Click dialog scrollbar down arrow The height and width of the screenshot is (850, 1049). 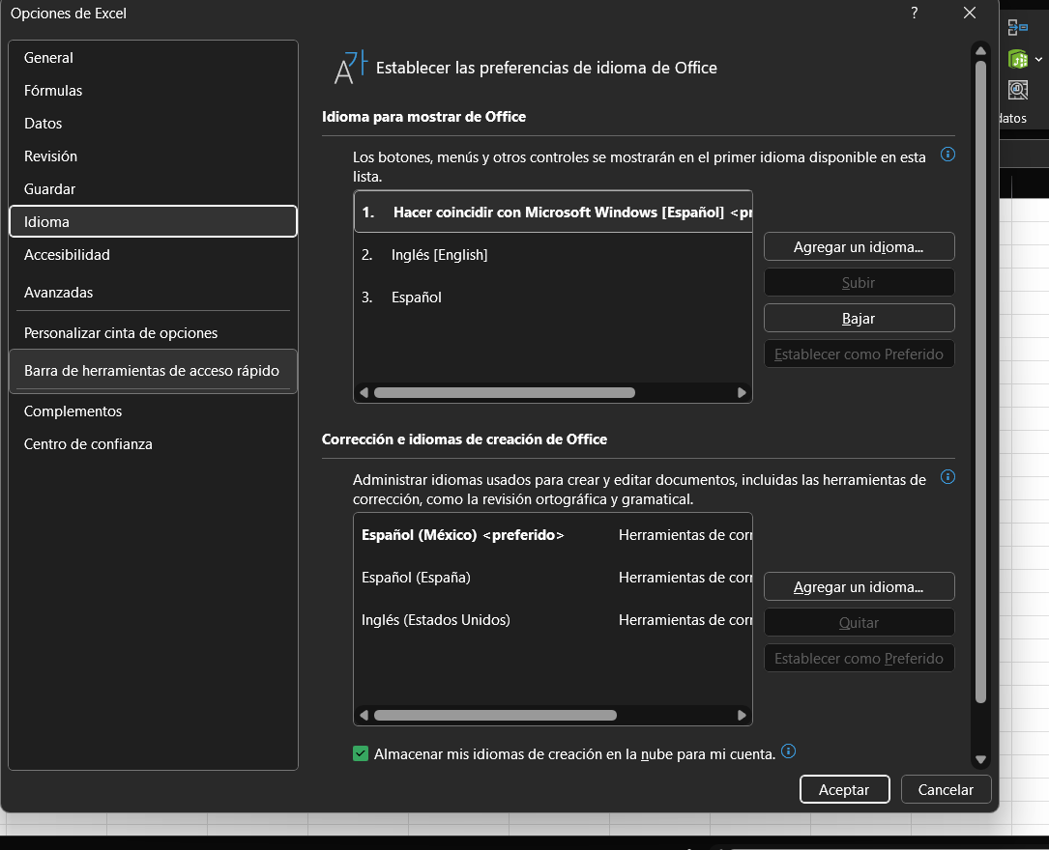tap(980, 760)
